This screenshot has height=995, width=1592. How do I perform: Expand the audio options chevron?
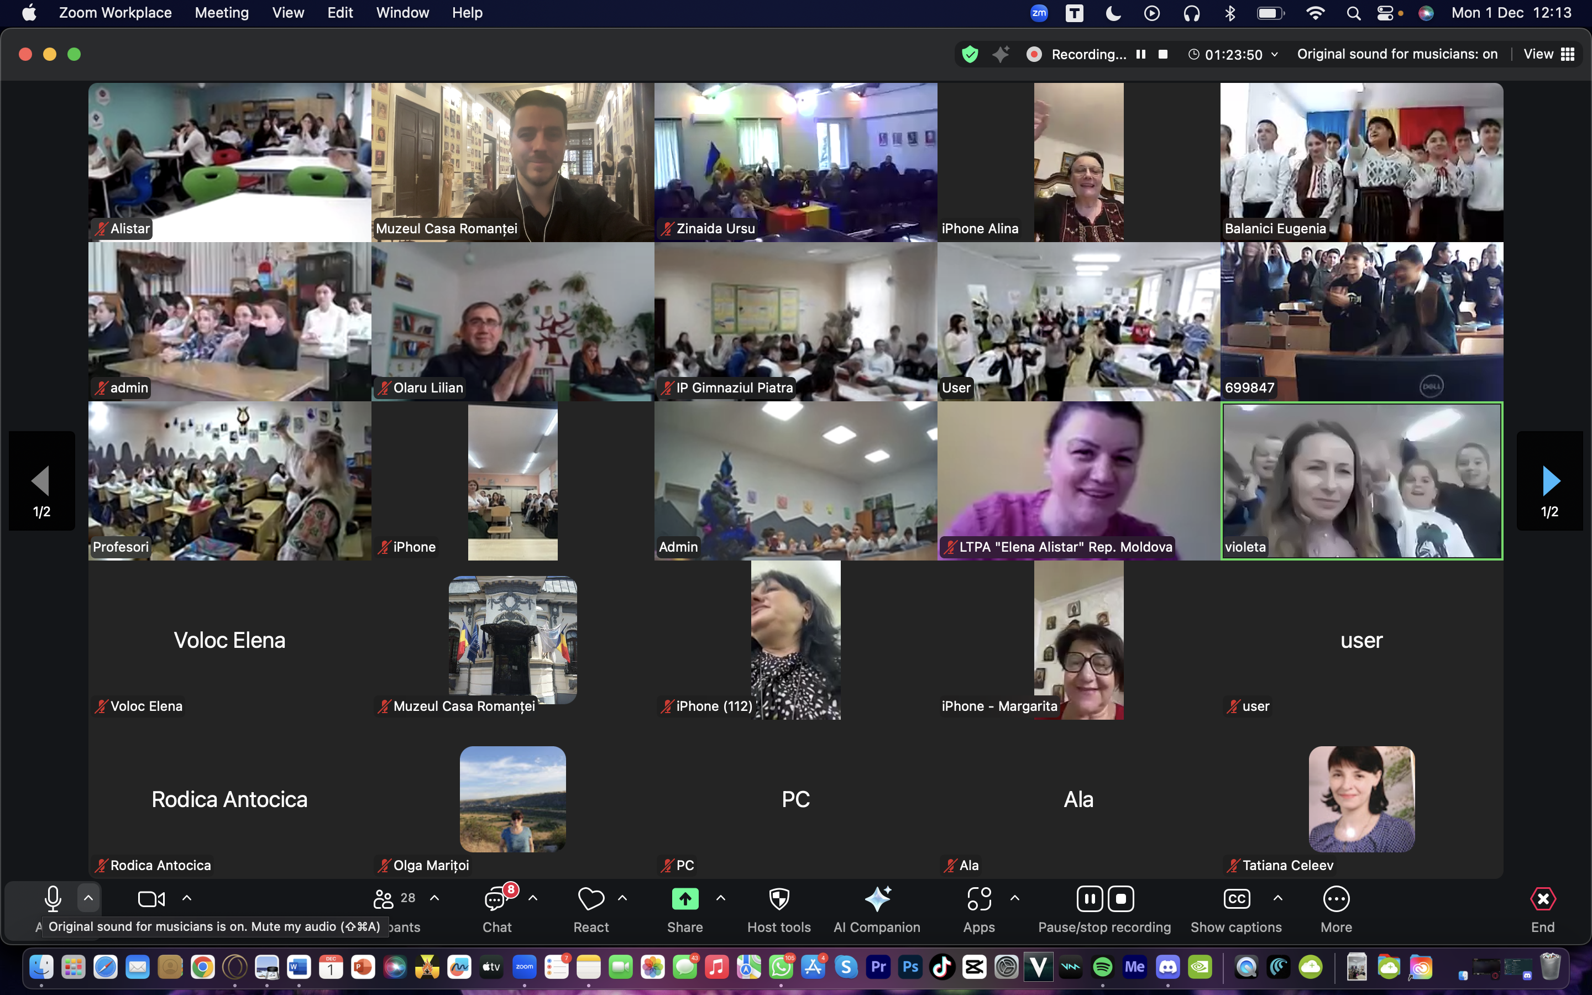click(x=88, y=898)
